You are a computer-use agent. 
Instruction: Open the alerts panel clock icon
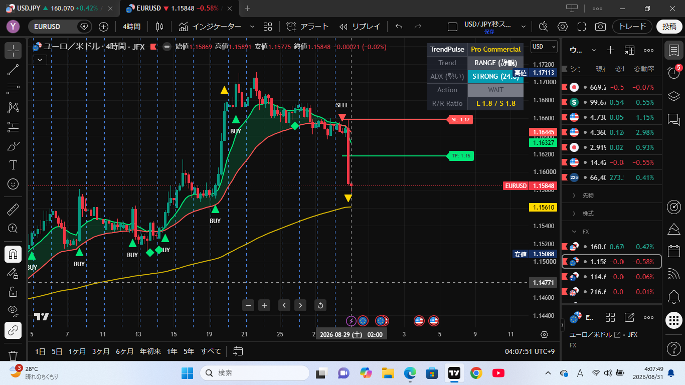pyautogui.click(x=674, y=72)
